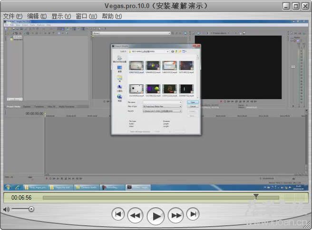
Task: Select Media Bins in project media tree
Action: click(x=18, y=39)
